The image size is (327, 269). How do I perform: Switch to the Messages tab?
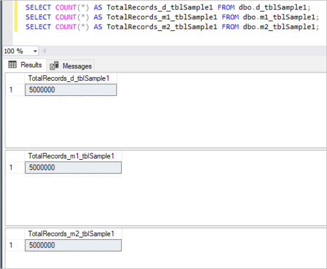71,65
